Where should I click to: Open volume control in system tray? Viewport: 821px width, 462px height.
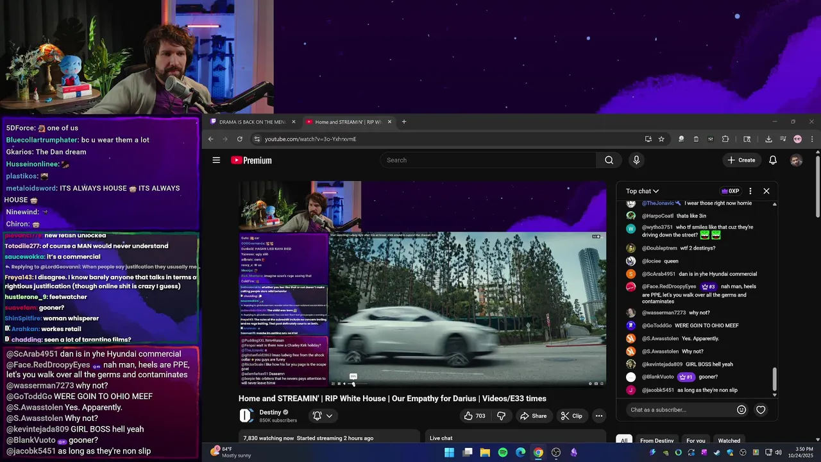(x=779, y=452)
